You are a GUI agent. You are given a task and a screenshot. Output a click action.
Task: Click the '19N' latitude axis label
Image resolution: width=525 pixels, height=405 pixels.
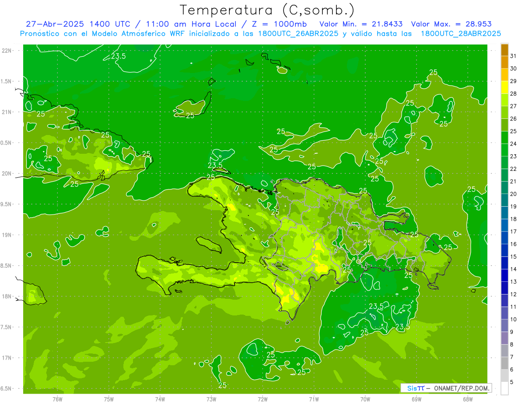click(7, 235)
